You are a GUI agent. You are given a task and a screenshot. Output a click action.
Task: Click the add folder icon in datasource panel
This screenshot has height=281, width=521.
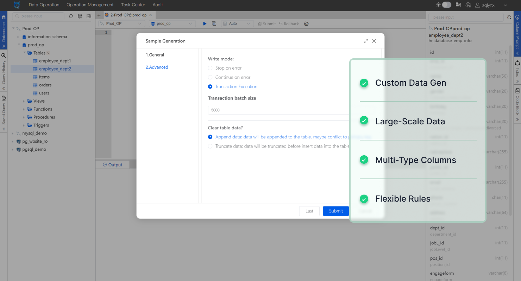click(x=89, y=16)
